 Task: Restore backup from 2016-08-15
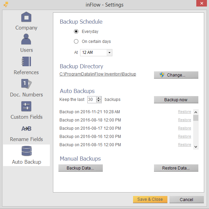click(x=185, y=145)
